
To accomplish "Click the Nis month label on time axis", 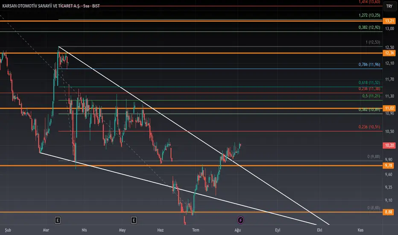I will pos(84,230).
